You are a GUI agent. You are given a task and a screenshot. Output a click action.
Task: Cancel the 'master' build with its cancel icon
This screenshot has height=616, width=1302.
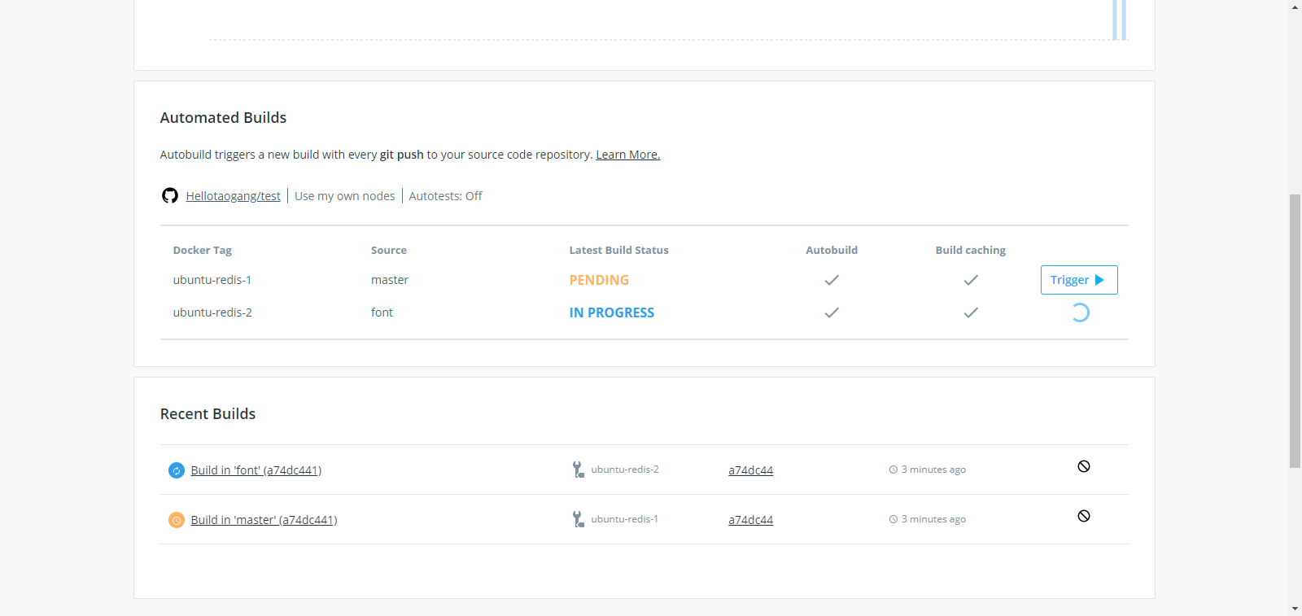click(1084, 516)
